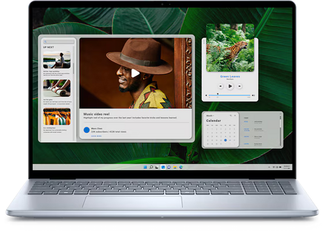Open the taskbar clock and date

click(x=287, y=167)
